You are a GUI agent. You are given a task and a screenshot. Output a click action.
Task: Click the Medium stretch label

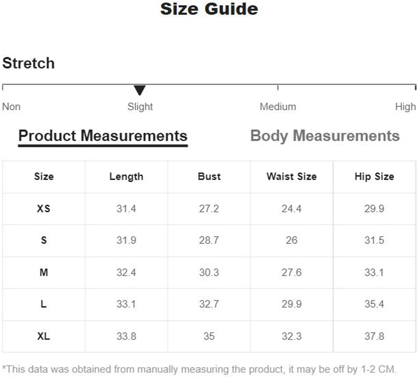click(278, 107)
